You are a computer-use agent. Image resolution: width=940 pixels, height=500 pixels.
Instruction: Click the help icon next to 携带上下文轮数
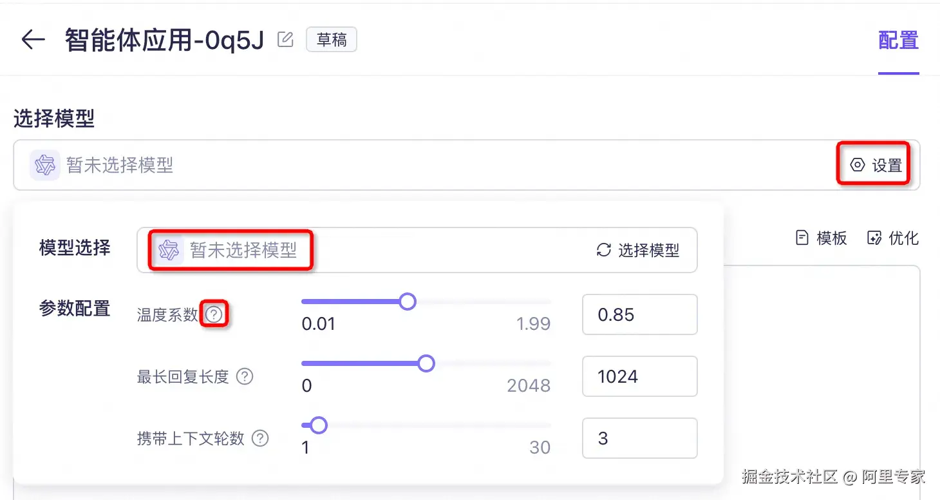click(x=259, y=439)
